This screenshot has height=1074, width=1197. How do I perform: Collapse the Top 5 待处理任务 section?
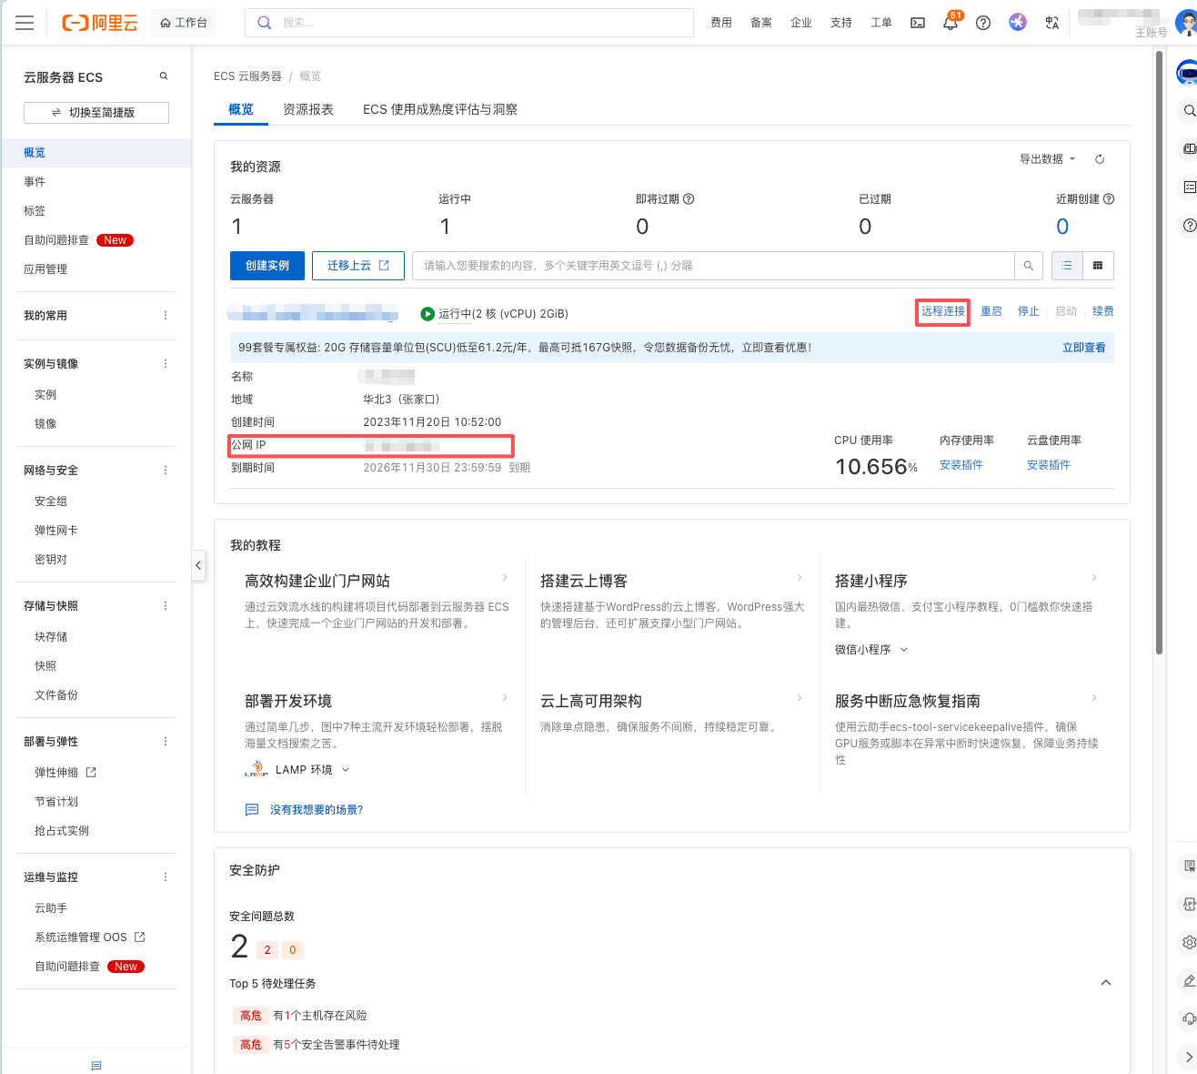point(1106,983)
